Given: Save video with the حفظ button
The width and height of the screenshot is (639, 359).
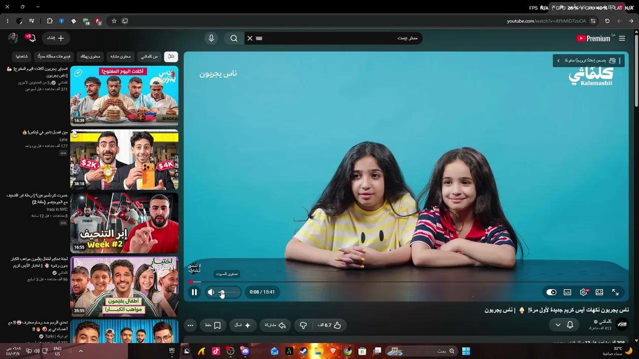Looking at the screenshot, I should (213, 325).
